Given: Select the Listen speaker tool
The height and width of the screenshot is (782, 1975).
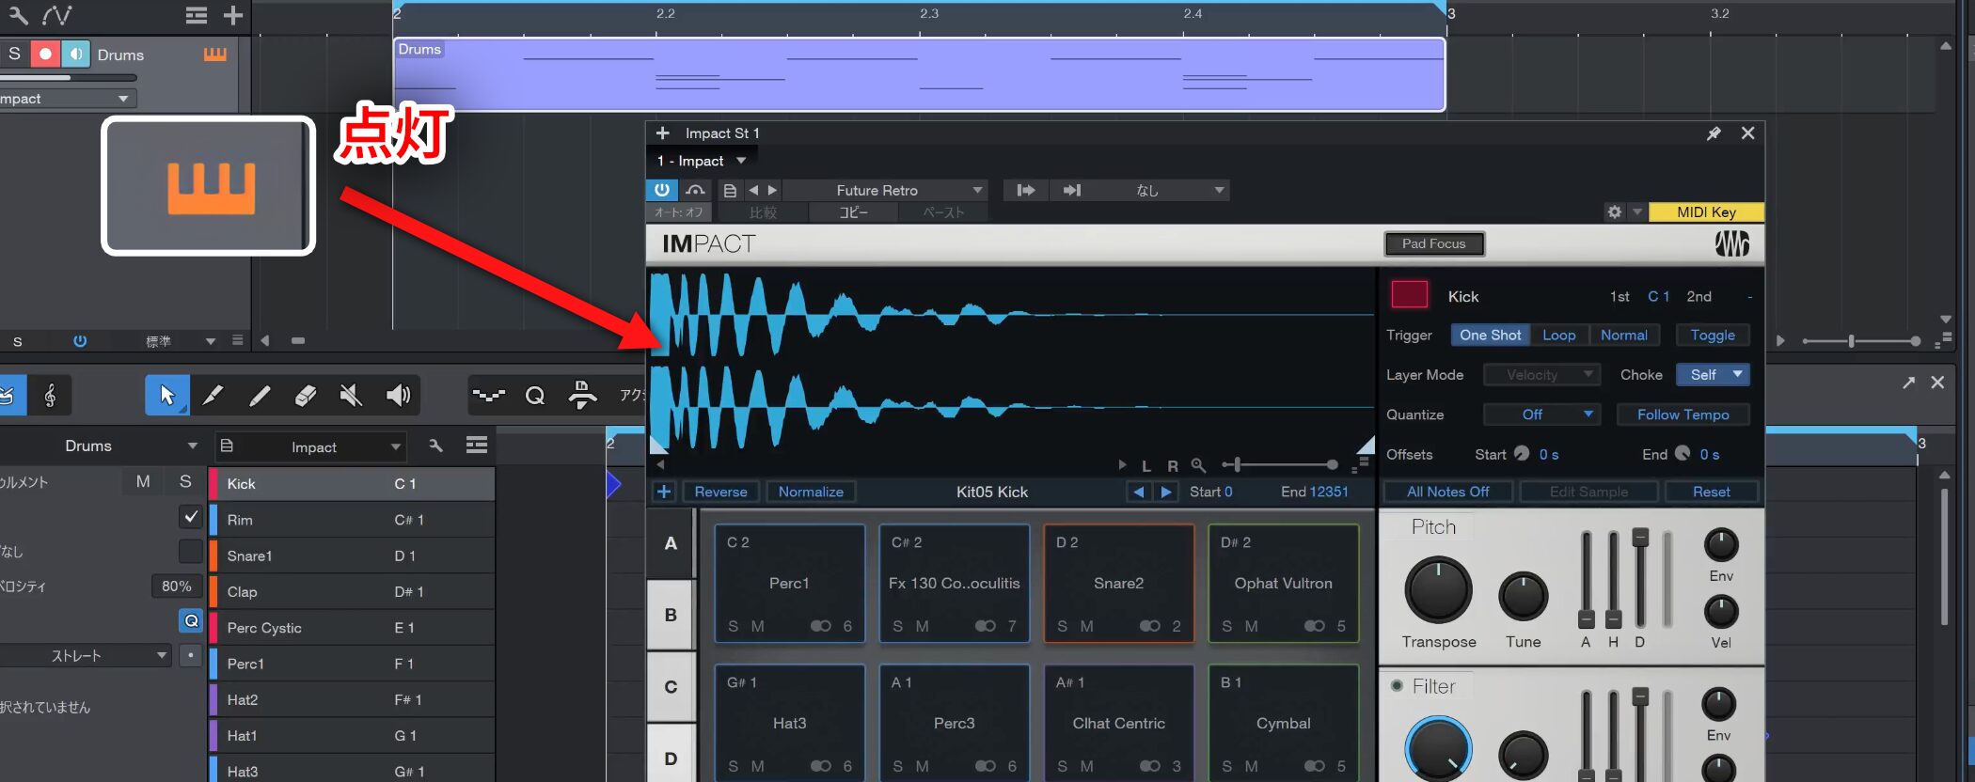Looking at the screenshot, I should 398,396.
